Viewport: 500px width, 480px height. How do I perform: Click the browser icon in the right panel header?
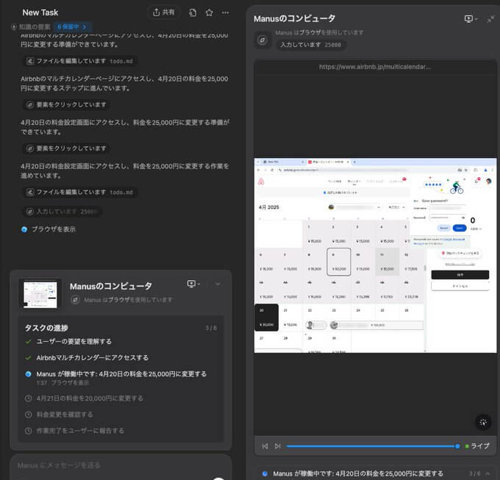262,40
